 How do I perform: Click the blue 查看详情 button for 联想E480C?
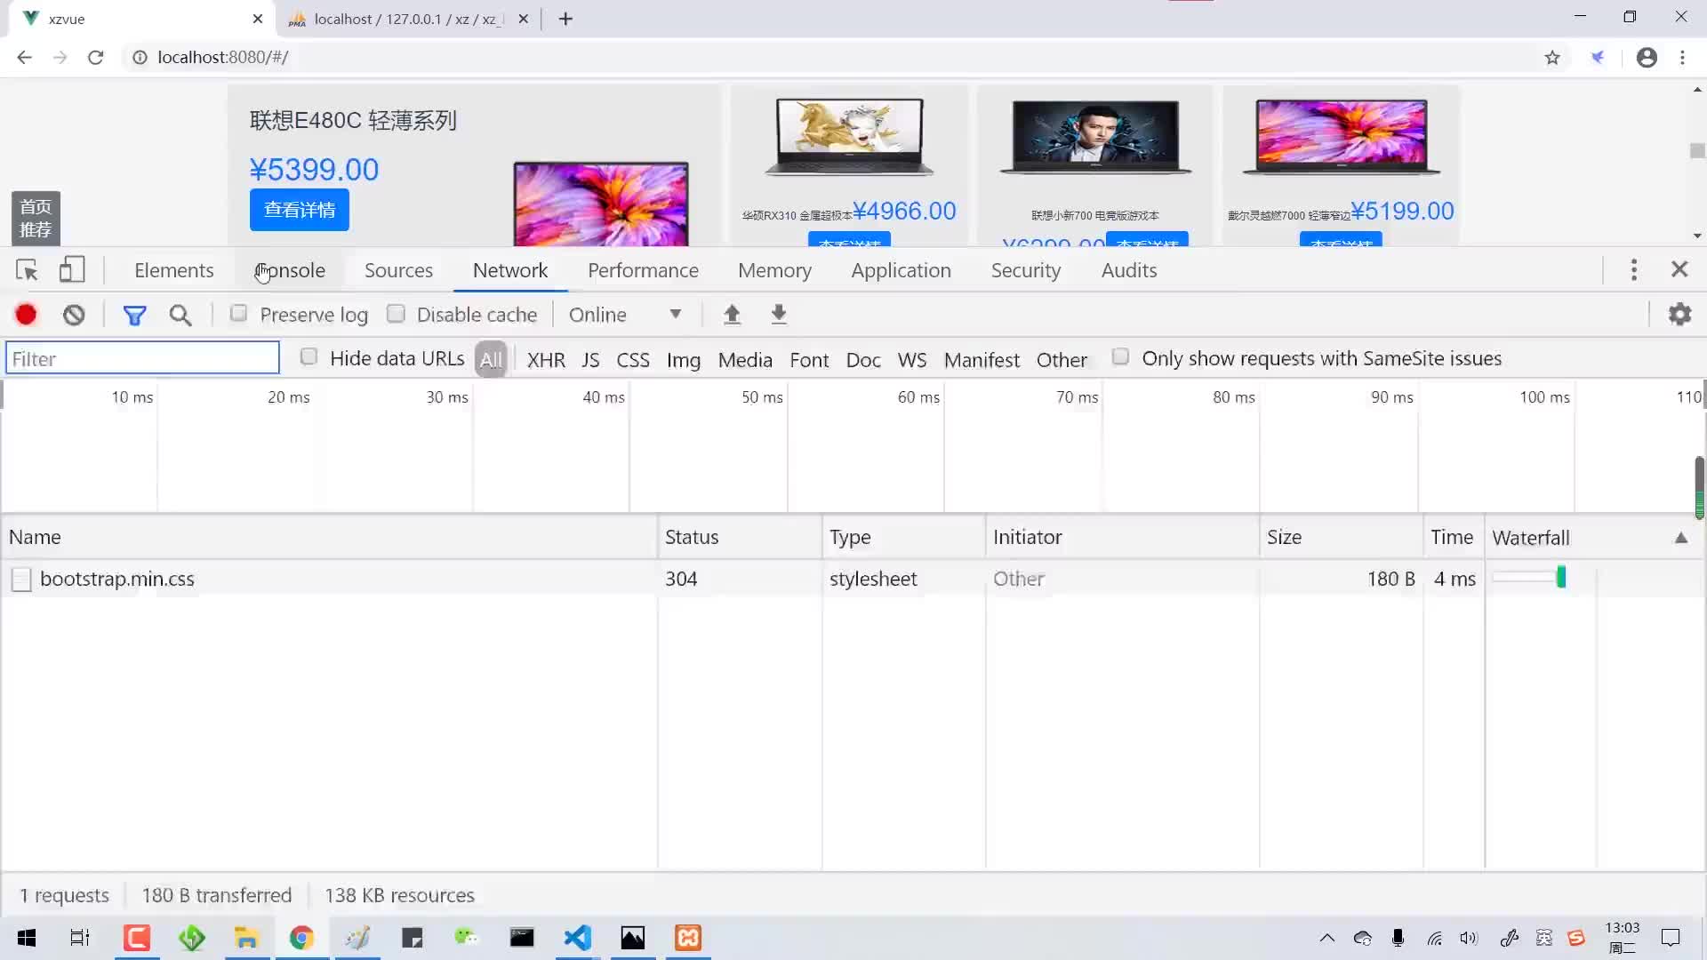[300, 210]
